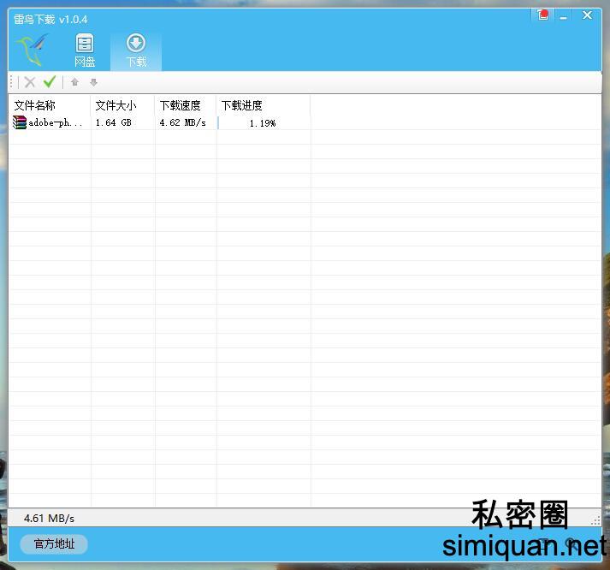610x570 pixels.
Task: Click the gray X delete task icon
Action: 30,82
